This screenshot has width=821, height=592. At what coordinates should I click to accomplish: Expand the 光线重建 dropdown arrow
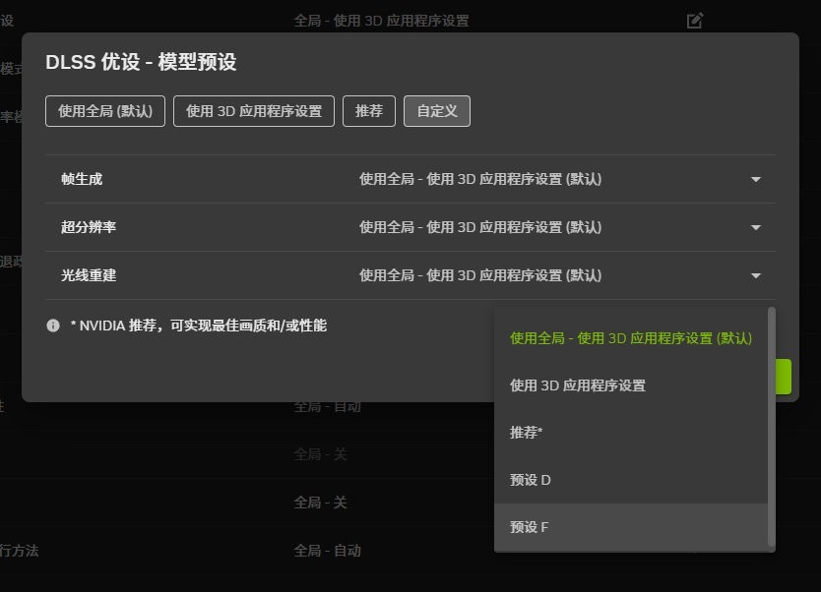756,275
